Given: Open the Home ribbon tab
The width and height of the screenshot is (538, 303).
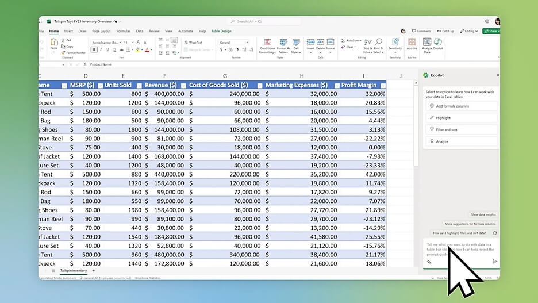Looking at the screenshot, I should [x=54, y=31].
